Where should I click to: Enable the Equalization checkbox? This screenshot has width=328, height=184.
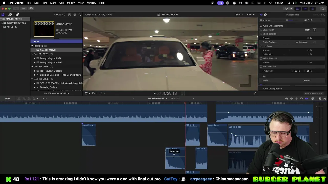[261, 30]
